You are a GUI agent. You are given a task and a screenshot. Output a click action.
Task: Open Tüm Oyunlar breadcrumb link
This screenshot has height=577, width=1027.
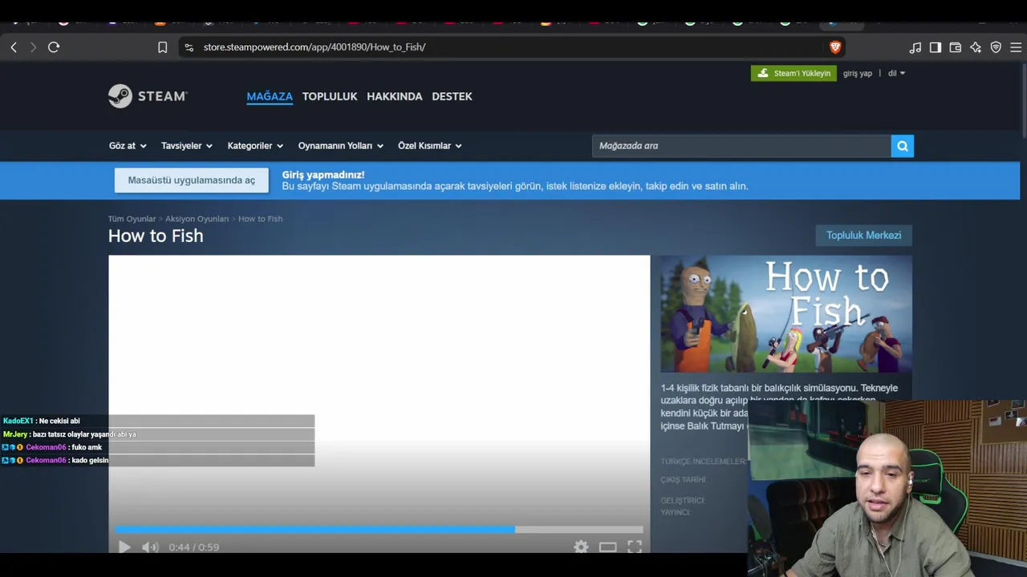pyautogui.click(x=132, y=219)
